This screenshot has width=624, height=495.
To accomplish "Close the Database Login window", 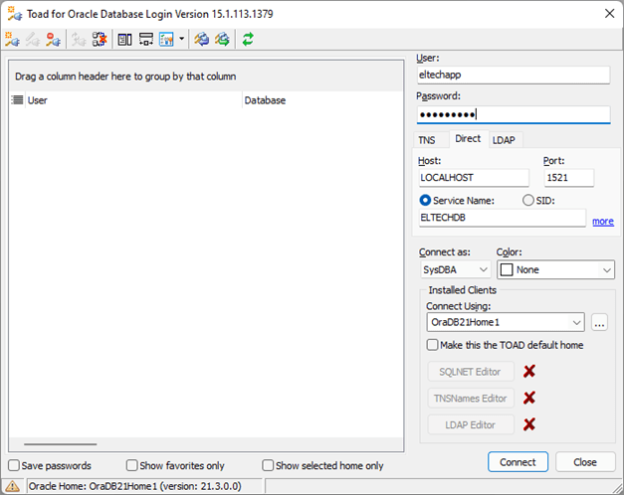I will [x=609, y=14].
